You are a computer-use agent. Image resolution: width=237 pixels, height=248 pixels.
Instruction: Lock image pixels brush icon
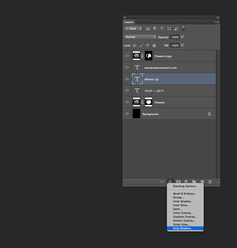pyautogui.click(x=141, y=46)
